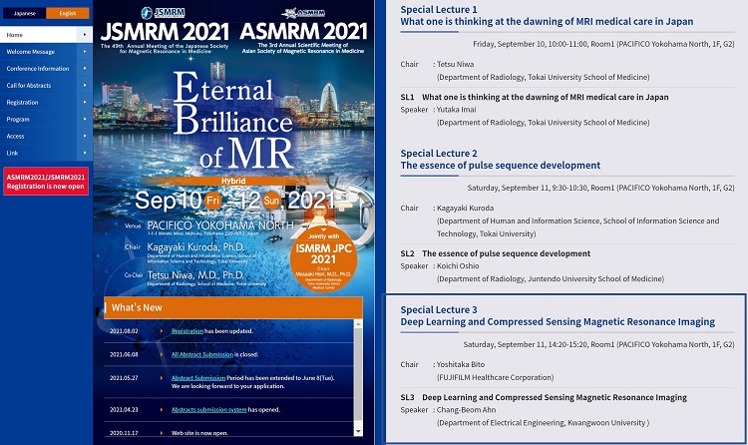The height and width of the screenshot is (445, 748).
Task: Click the orange bullet next to 2021.05.27
Action: pos(162,378)
